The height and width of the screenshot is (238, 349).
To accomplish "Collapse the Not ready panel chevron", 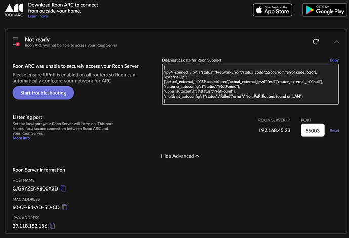I will pyautogui.click(x=336, y=42).
